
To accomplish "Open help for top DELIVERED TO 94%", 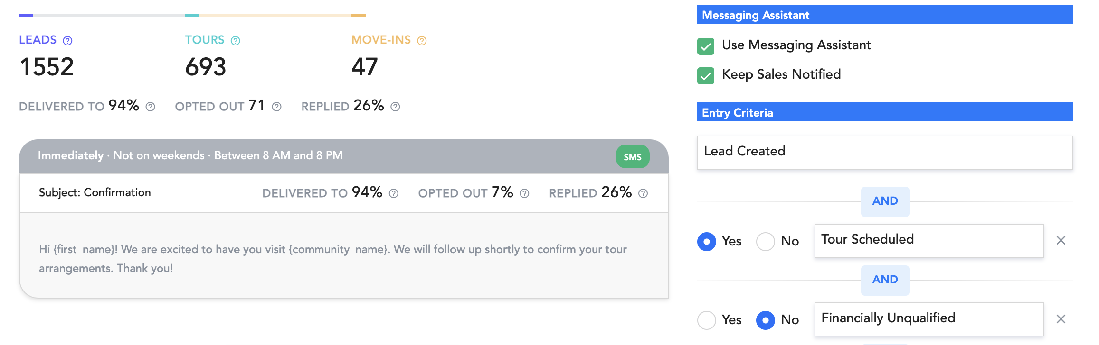I will [151, 107].
